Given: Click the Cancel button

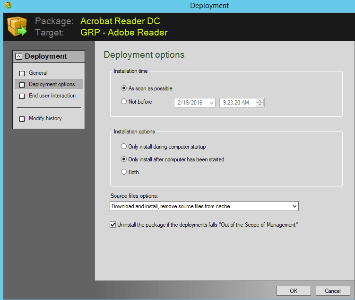Looking at the screenshot, I should click(333, 291).
